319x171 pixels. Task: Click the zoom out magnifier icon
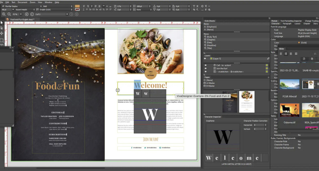pyautogui.click(x=9, y=14)
